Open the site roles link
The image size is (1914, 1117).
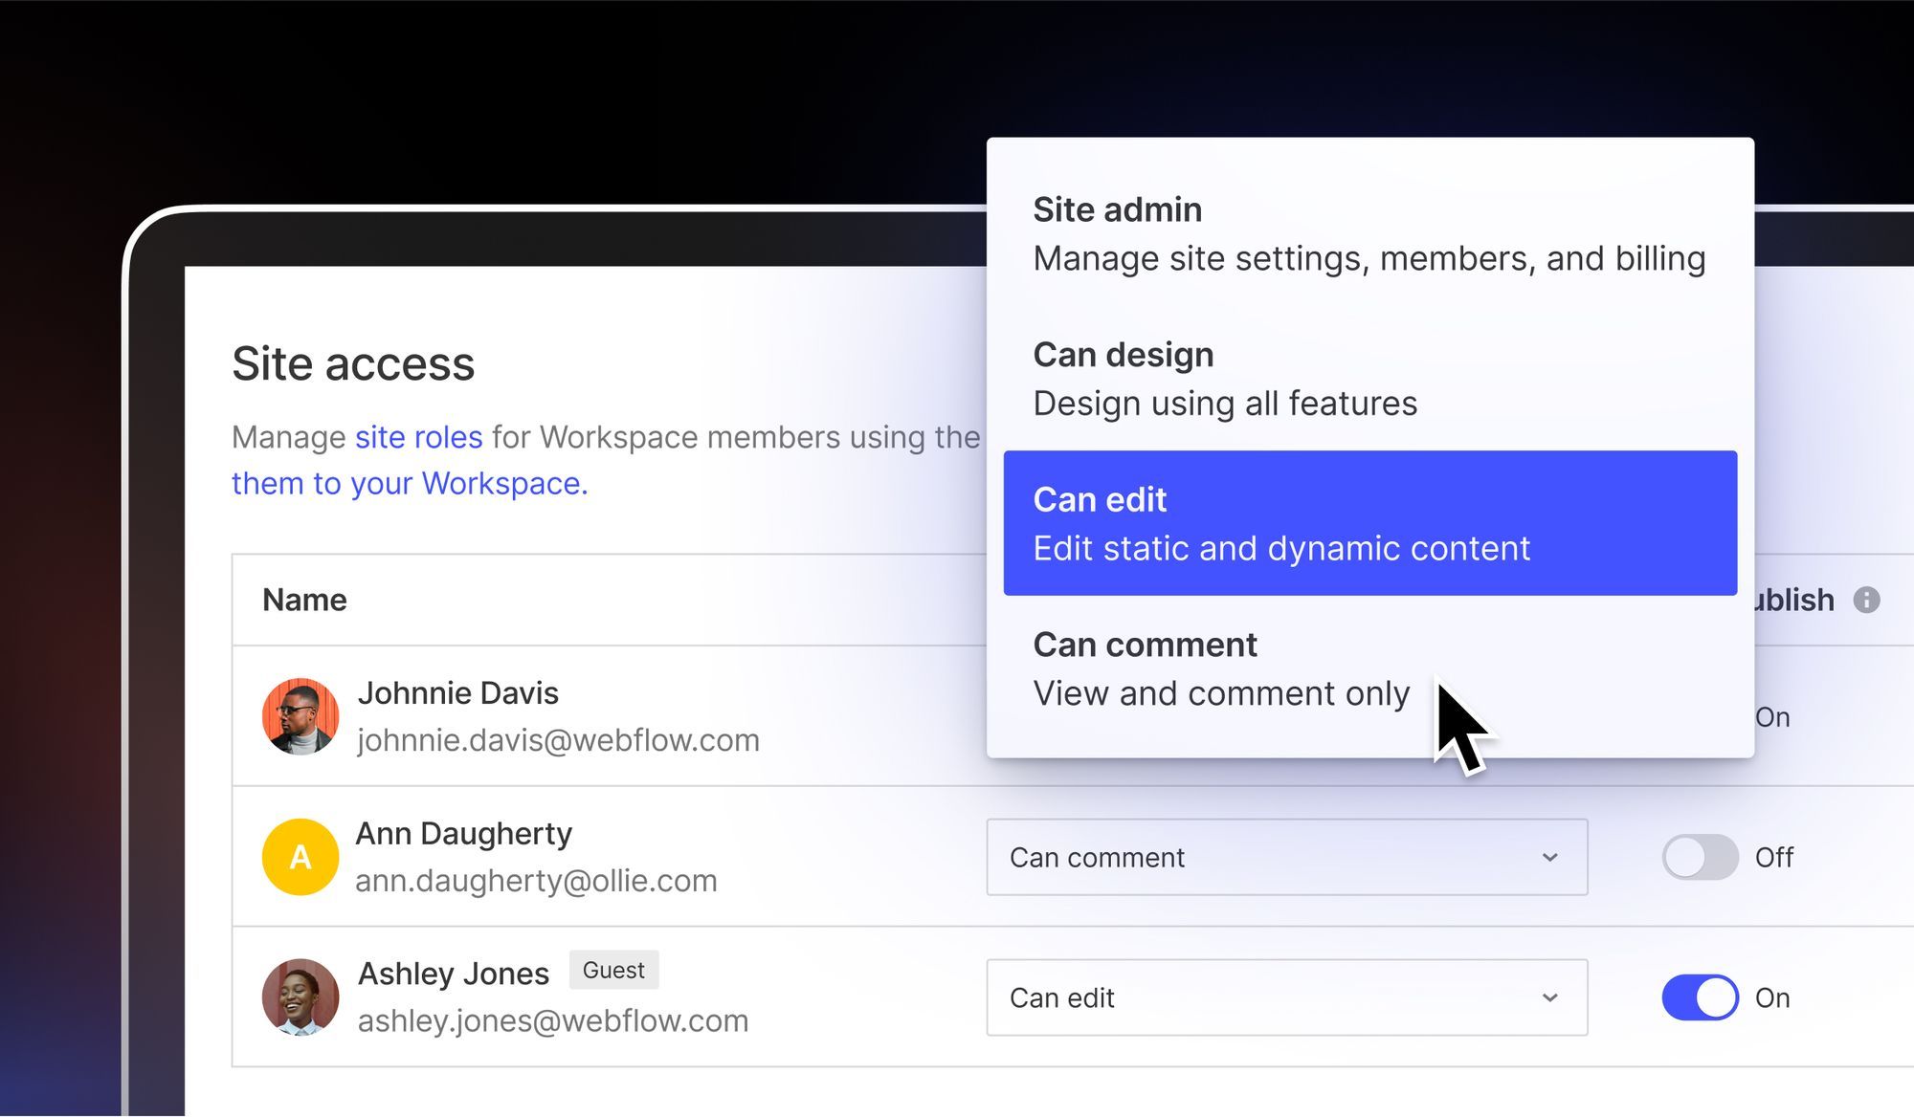417,437
